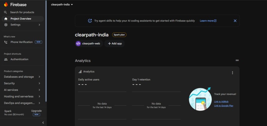Click Upgrade in the sidebar footer
Image resolution: width=267 pixels, height=126 pixels.
coord(36,111)
